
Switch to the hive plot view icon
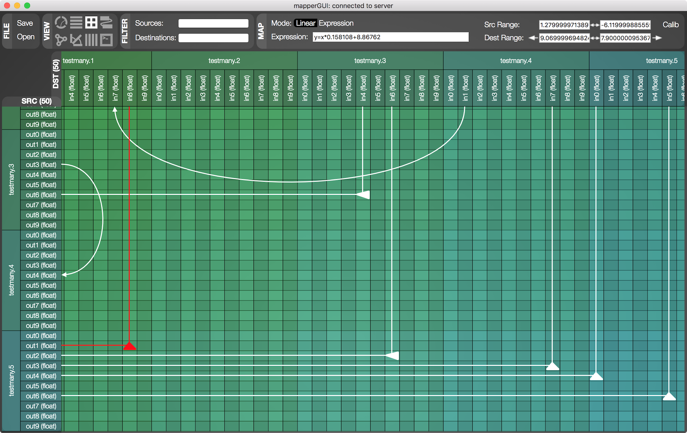tap(76, 40)
